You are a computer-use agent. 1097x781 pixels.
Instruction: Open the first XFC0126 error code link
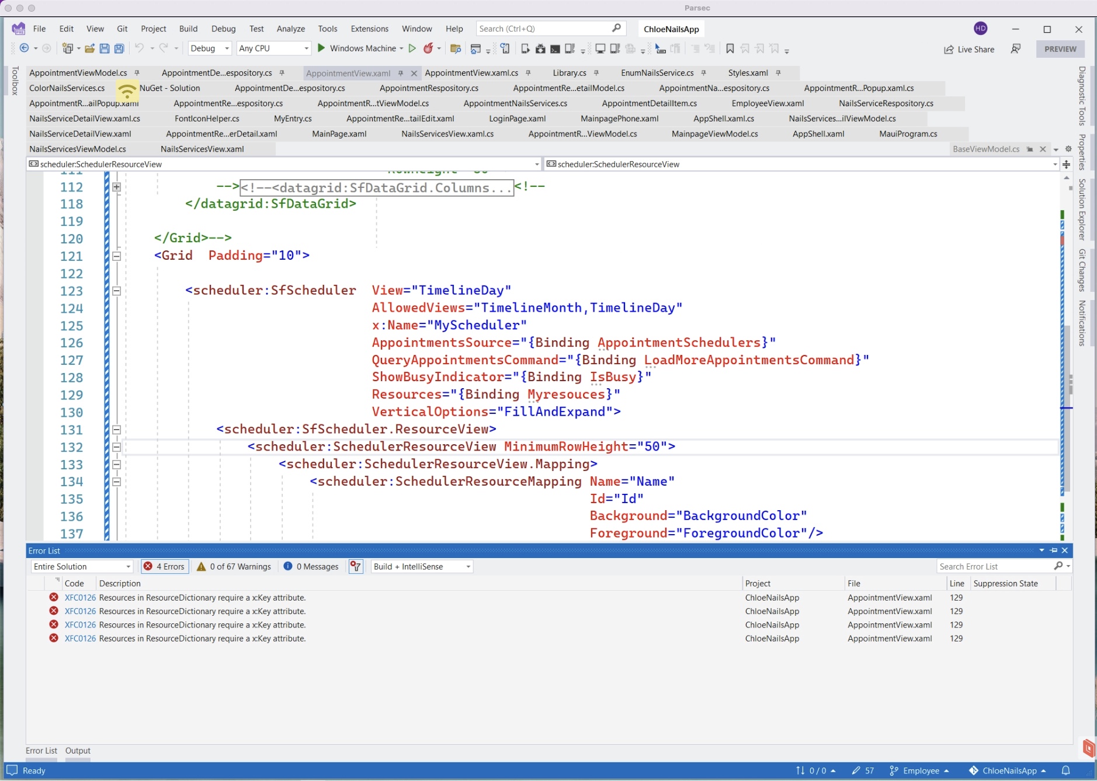80,598
